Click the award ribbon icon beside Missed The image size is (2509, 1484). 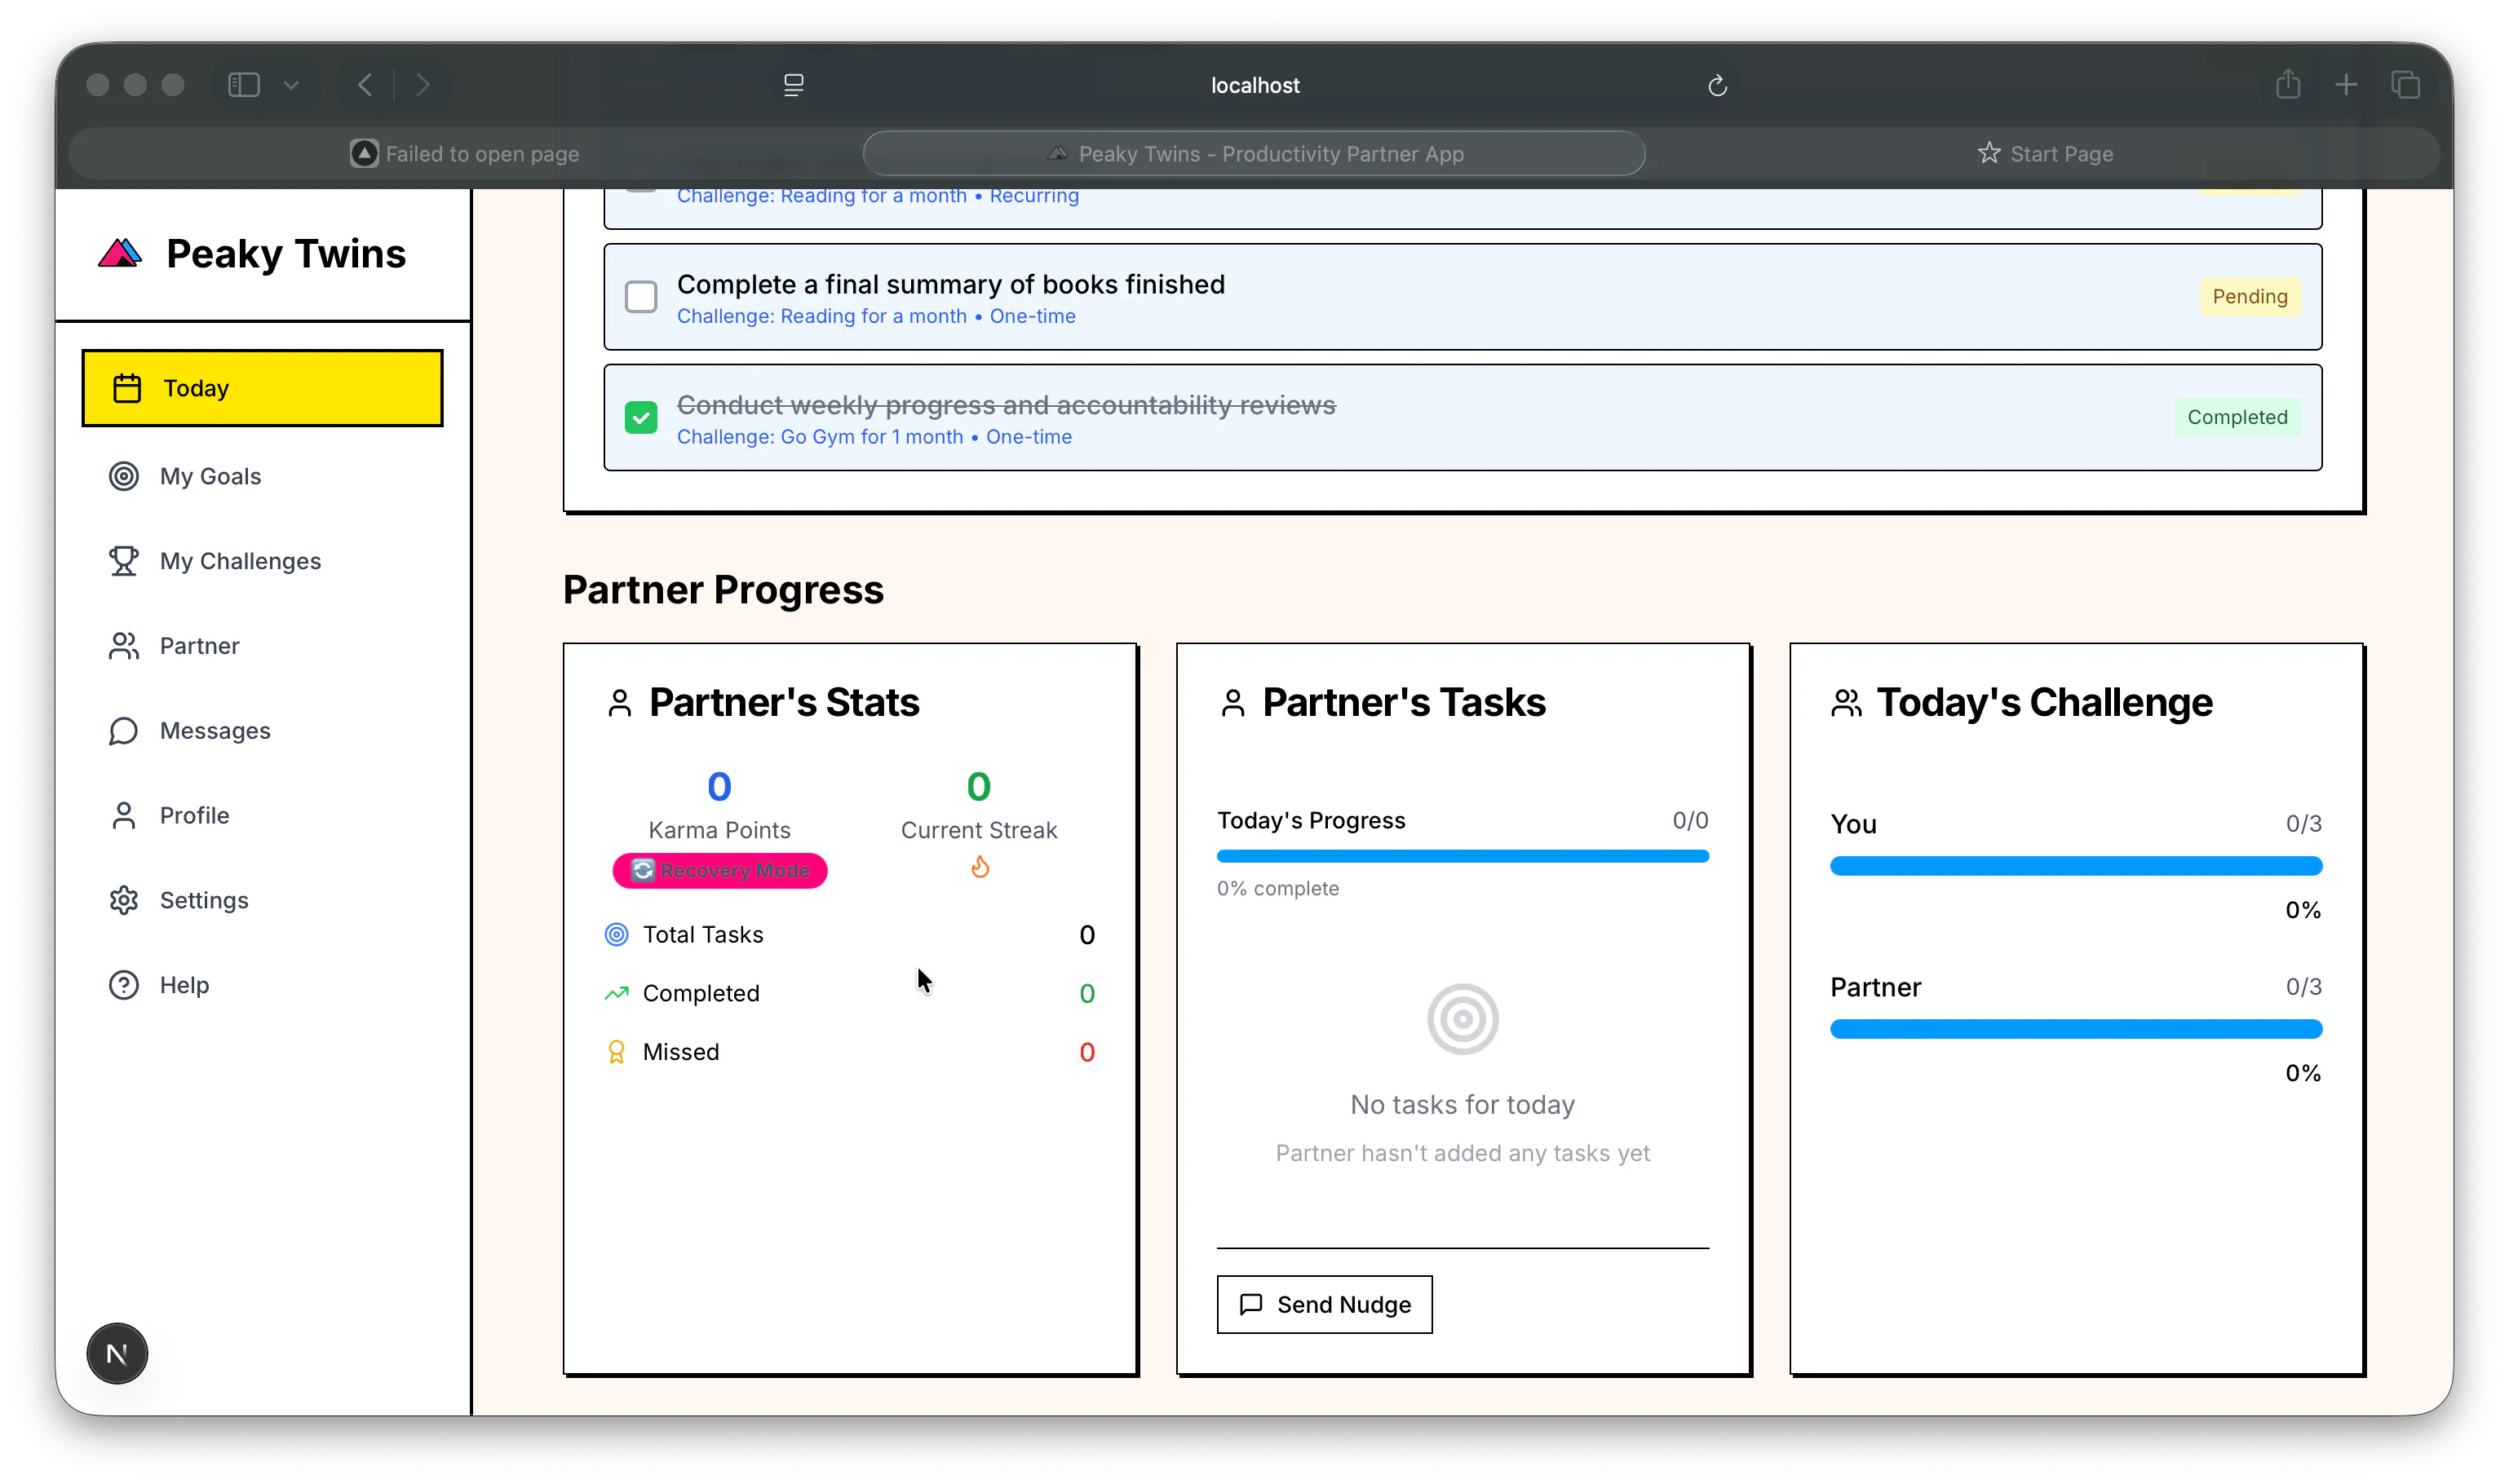click(617, 1052)
